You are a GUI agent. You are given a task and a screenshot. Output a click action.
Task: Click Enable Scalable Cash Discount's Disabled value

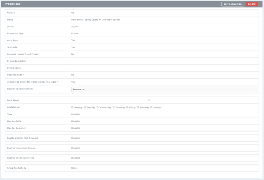point(76,138)
